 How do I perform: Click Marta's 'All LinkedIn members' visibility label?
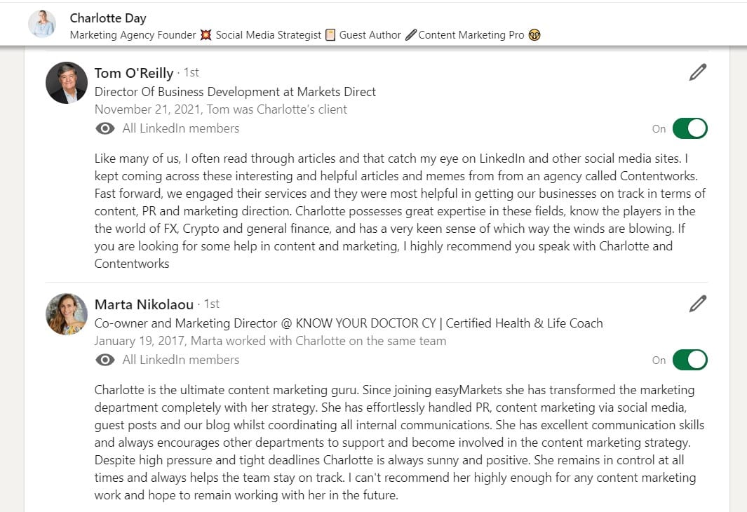181,360
